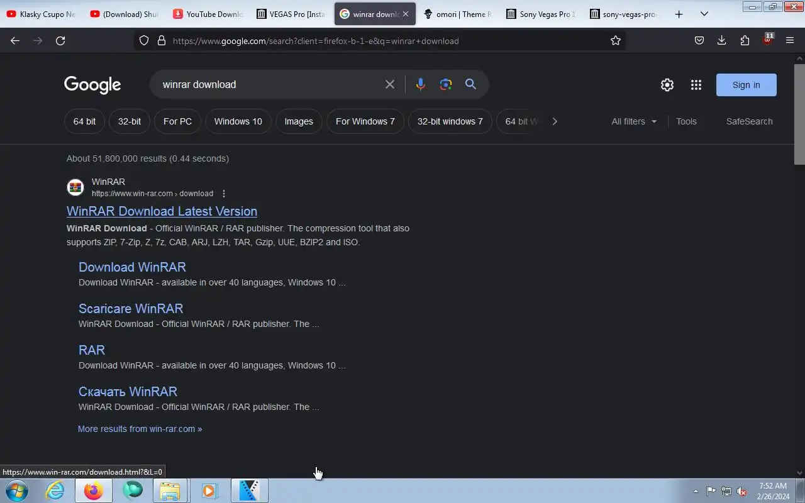Open Windows Explorer folder in taskbar

coord(170,490)
